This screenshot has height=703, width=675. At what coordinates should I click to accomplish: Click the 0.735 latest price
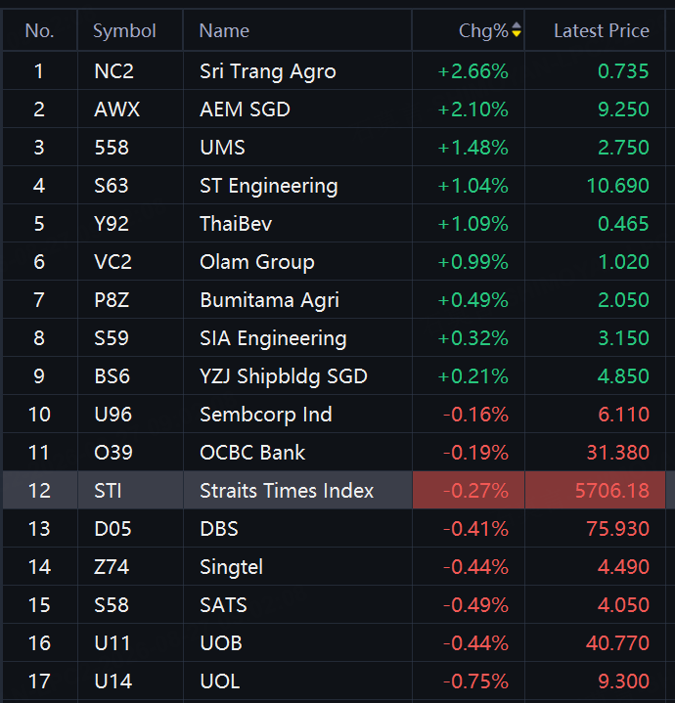623,71
